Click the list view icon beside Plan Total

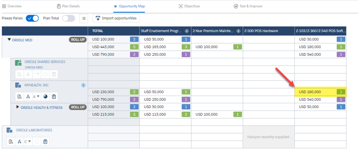[83, 18]
